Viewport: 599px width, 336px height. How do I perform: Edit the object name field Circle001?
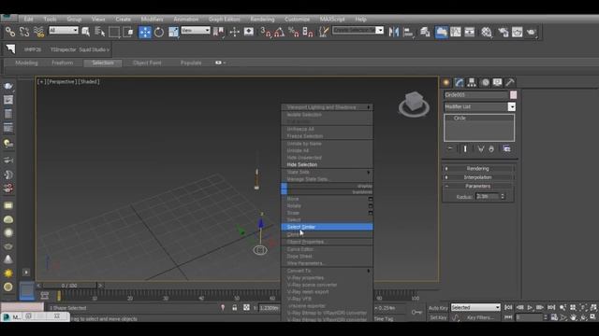click(x=476, y=95)
